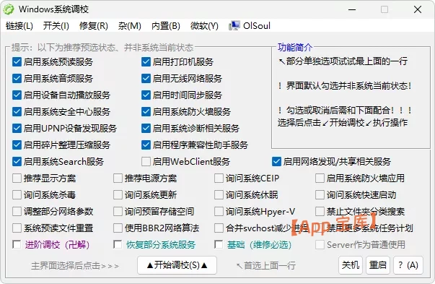
Task: Open the 微软(Y) menu
Action: click(204, 26)
